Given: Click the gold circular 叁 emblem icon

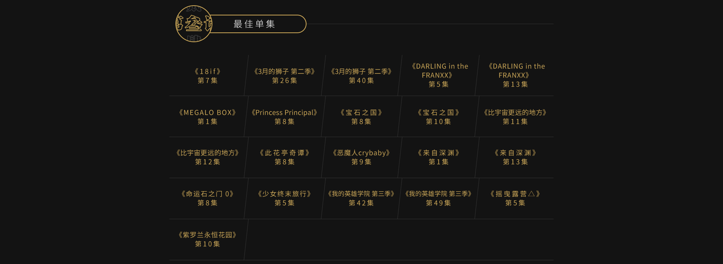Looking at the screenshot, I should pos(194,24).
